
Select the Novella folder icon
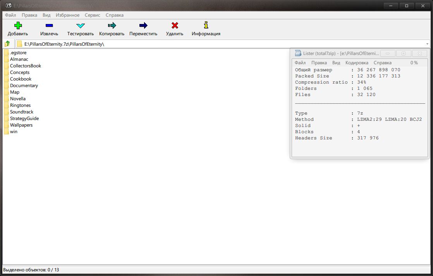pyautogui.click(x=6, y=99)
